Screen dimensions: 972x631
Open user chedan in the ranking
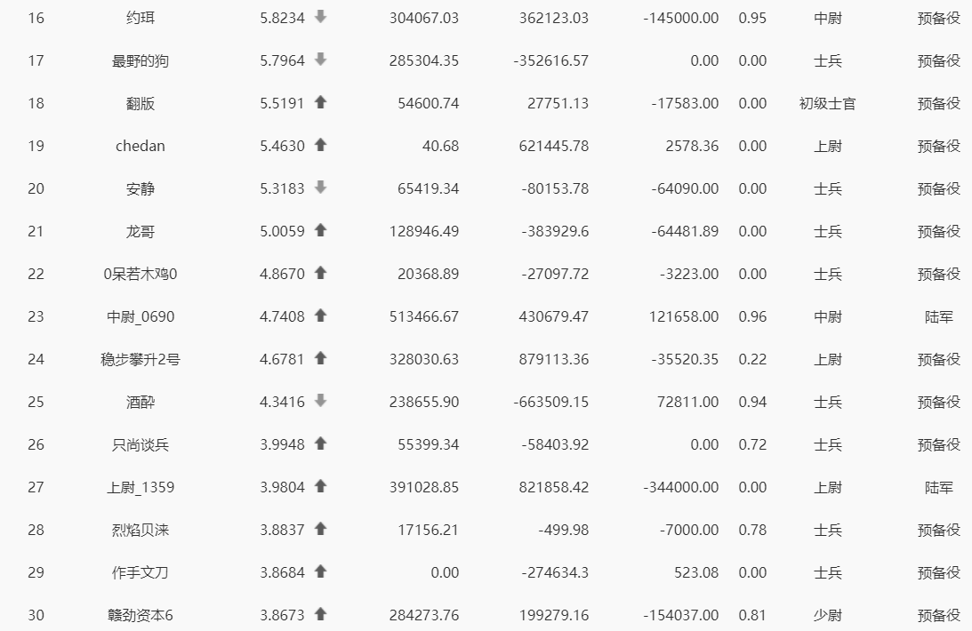141,146
